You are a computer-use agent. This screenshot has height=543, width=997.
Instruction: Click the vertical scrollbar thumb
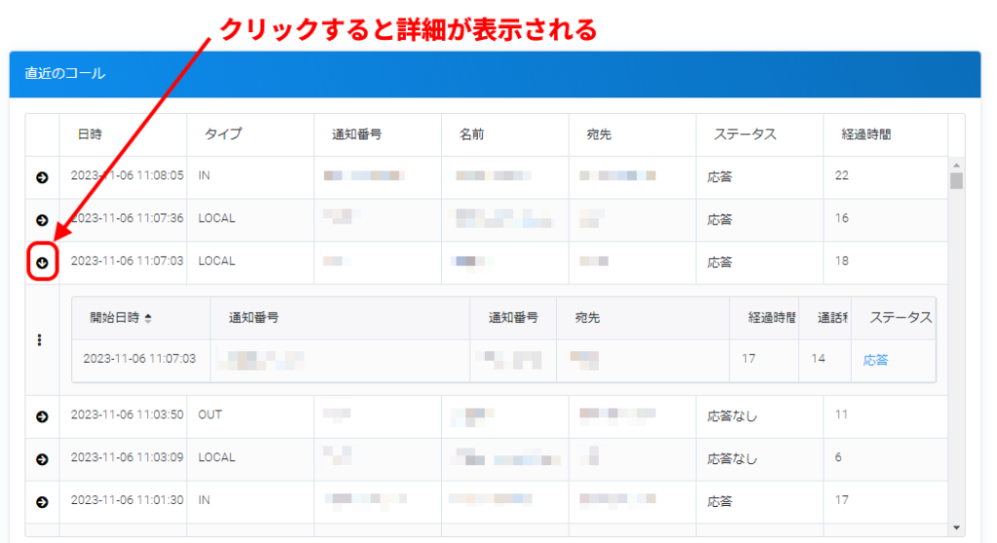[x=956, y=181]
